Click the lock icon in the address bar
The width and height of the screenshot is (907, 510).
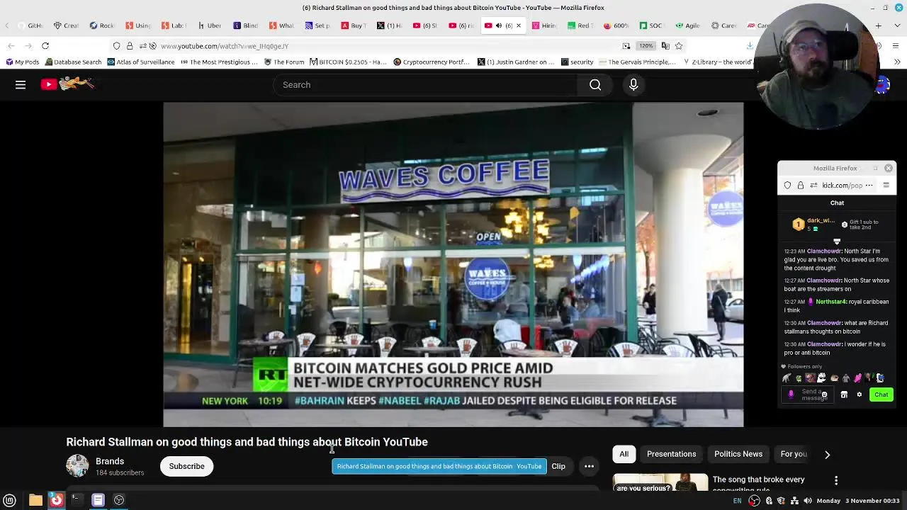130,46
